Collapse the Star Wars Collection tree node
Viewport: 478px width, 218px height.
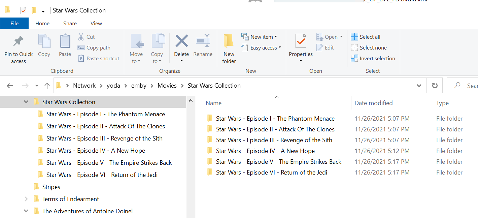[x=26, y=101]
